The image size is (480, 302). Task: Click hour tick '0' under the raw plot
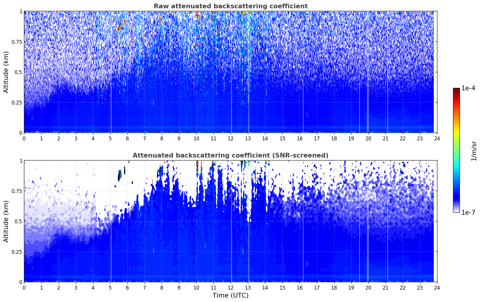point(24,138)
